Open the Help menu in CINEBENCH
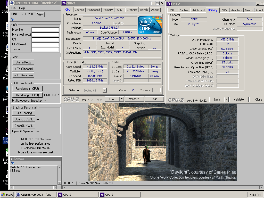Viewport: 264px width, 198px height. click(x=22, y=8)
